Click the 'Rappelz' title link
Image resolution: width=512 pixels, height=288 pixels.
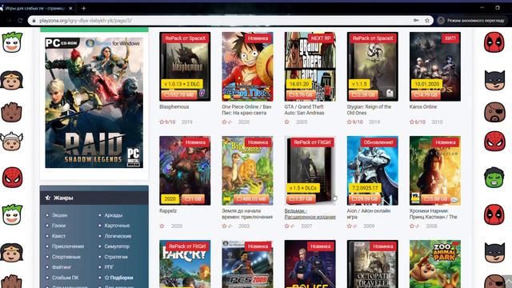click(168, 211)
